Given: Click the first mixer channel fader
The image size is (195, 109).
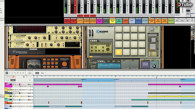Looking at the screenshot, I should 69,4.
